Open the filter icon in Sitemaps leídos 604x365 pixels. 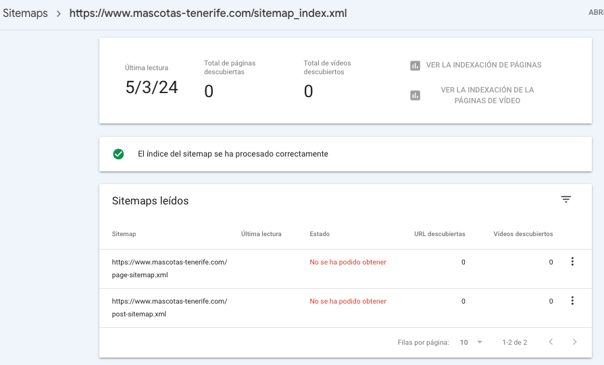pos(565,199)
